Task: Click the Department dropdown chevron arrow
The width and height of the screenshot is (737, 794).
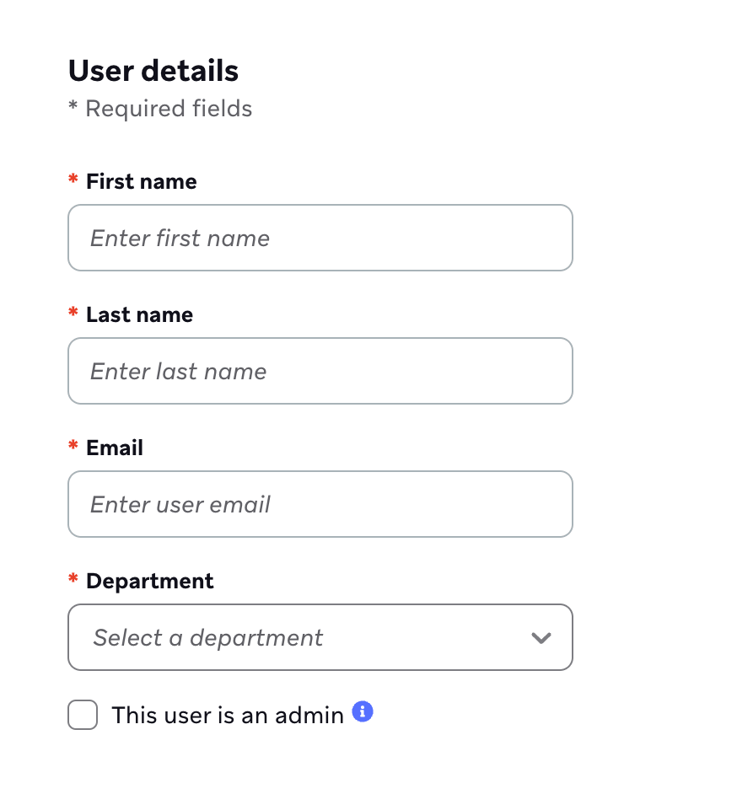Action: pyautogui.click(x=541, y=637)
